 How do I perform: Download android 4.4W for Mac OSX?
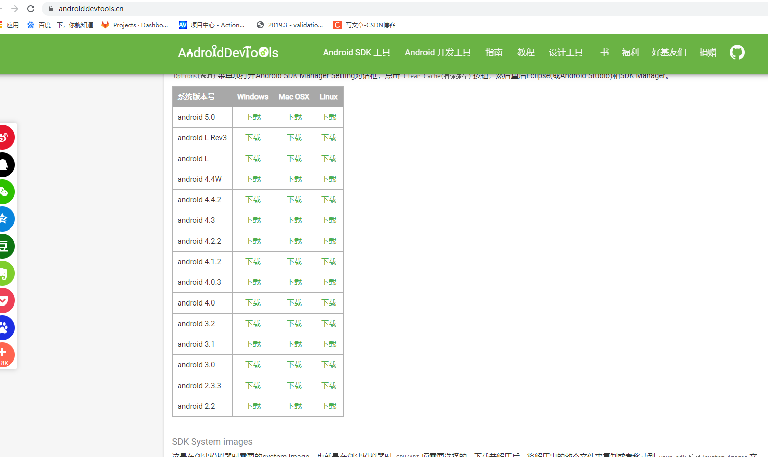(294, 179)
